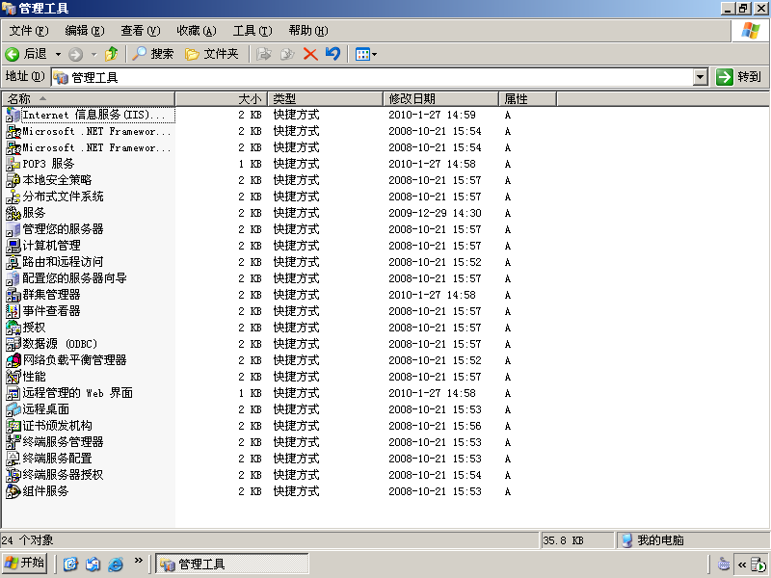Click the 管理工具 taskbar button
The height and width of the screenshot is (578, 771).
click(232, 564)
